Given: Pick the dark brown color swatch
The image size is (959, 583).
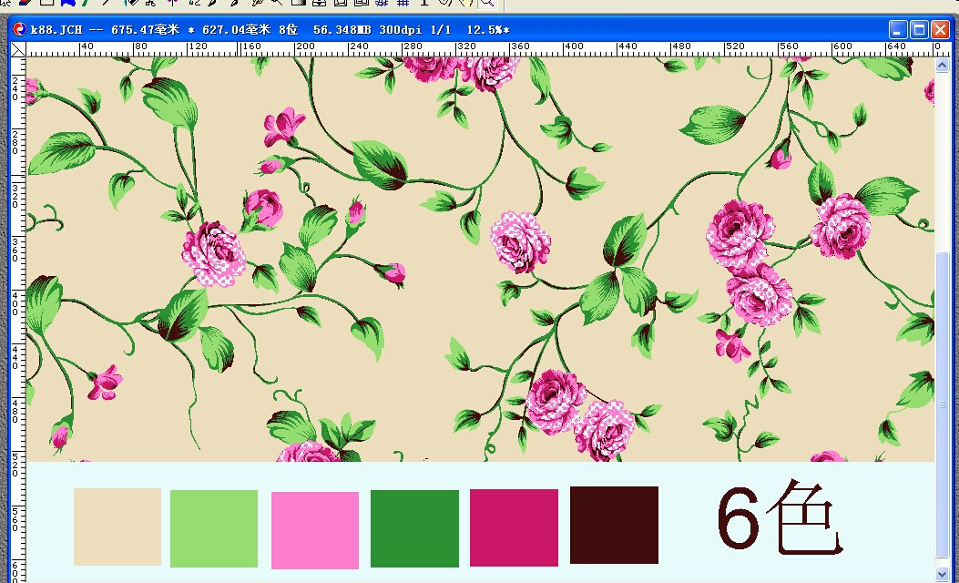Looking at the screenshot, I should tap(614, 525).
